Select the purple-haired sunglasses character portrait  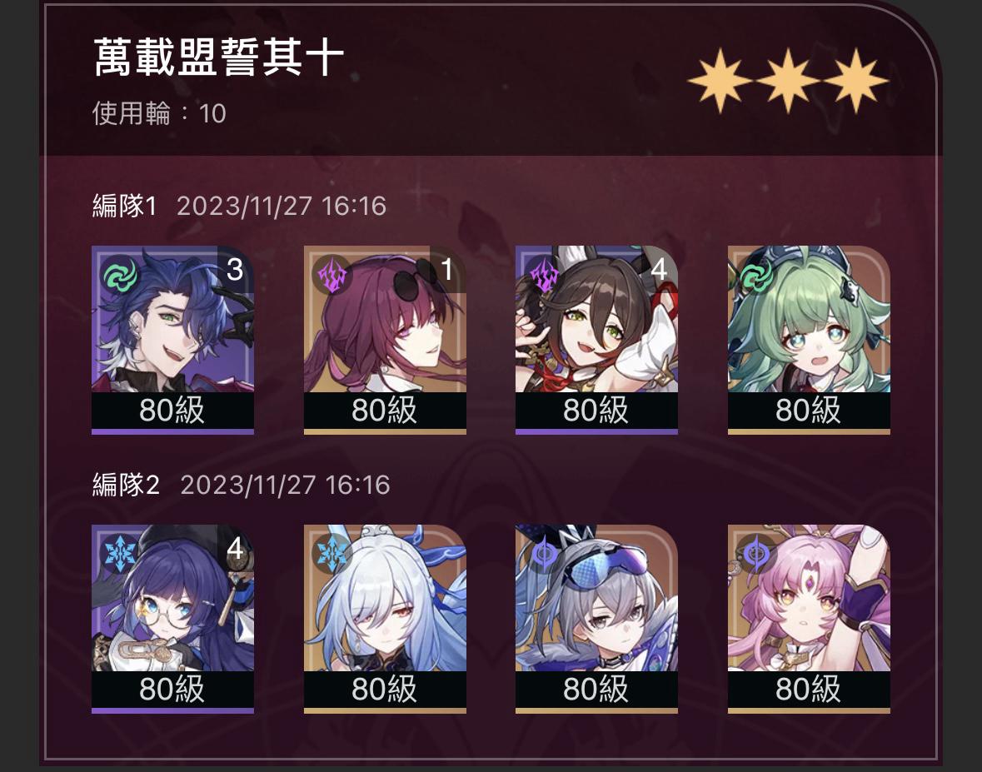click(x=385, y=339)
